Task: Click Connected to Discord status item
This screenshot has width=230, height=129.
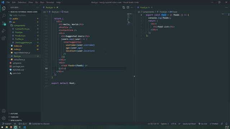Action: coord(39,124)
